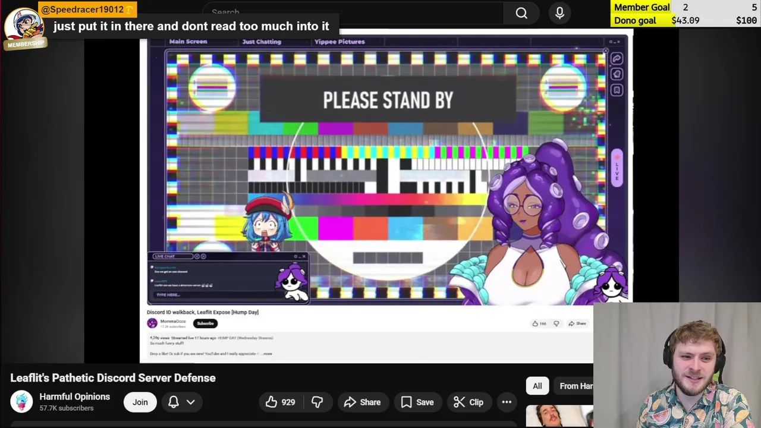761x428 pixels.
Task: Share the inner MommaOcco video
Action: 577,323
